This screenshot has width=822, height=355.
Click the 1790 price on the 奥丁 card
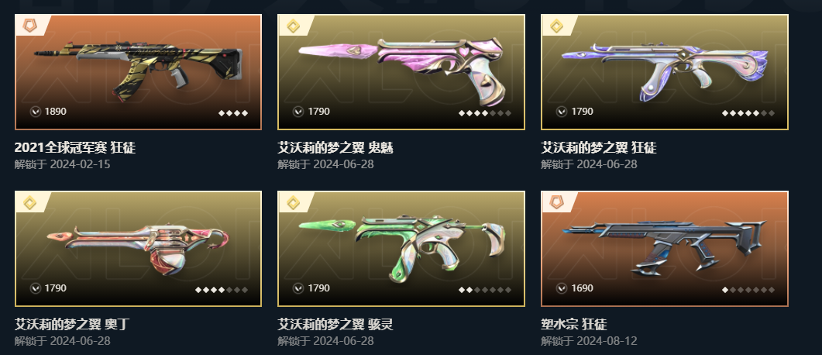(56, 288)
